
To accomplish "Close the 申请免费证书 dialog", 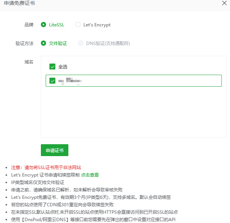I will pos(224,3).
